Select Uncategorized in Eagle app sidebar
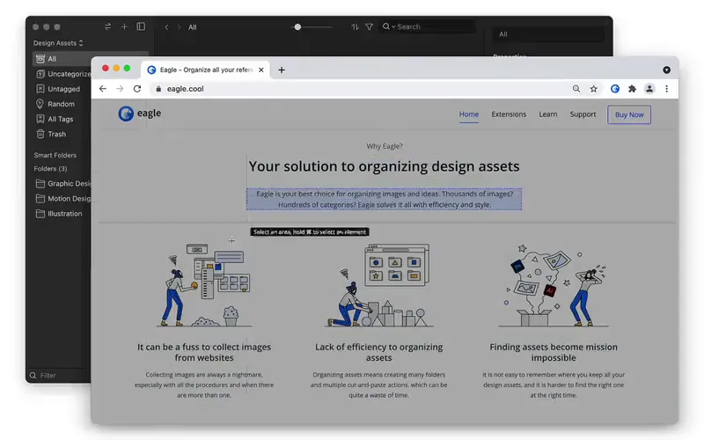This screenshot has width=704, height=440. (62, 74)
